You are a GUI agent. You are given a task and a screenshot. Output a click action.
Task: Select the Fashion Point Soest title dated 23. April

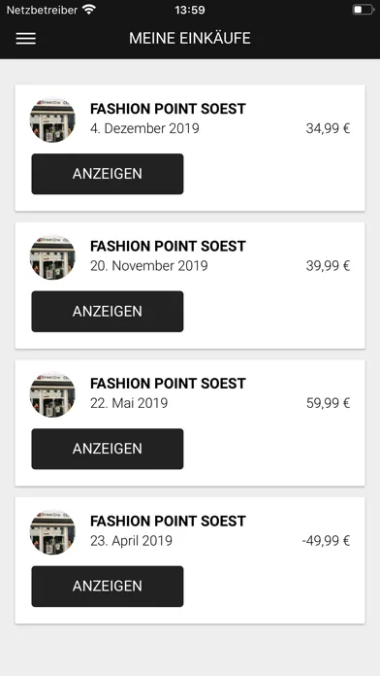(x=168, y=521)
